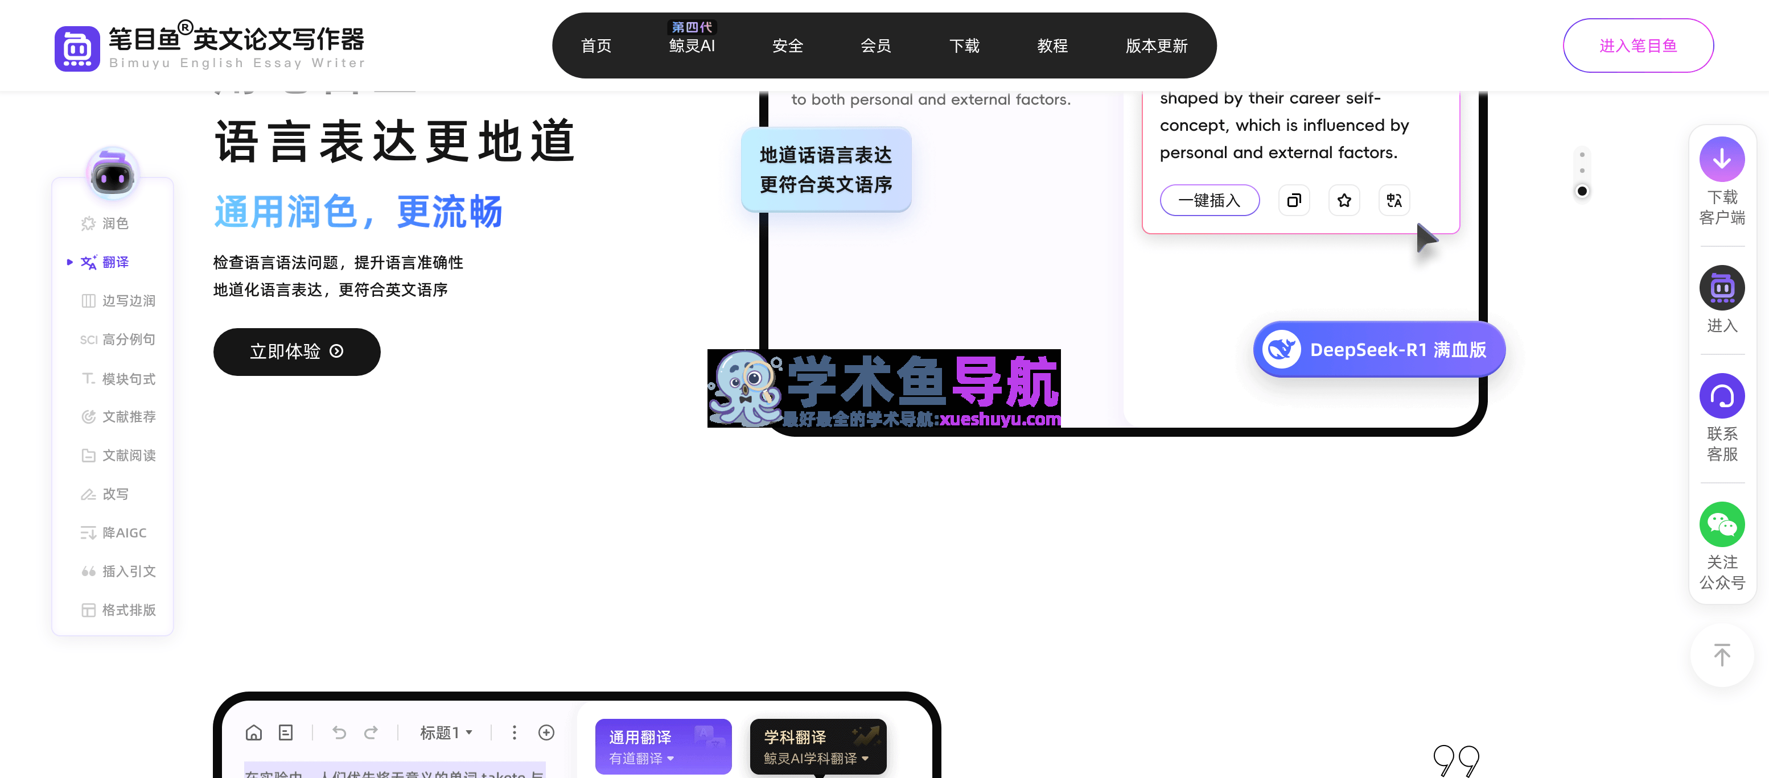Click the 下载客户端 label

(1722, 207)
